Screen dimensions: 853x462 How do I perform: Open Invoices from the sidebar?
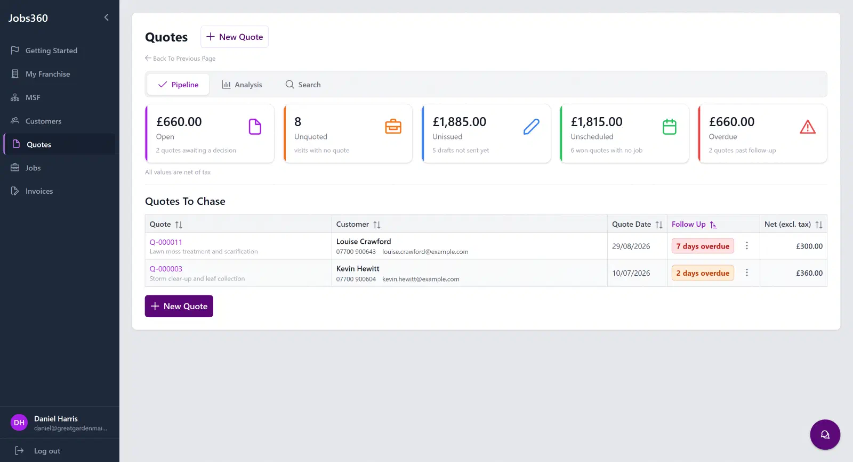tap(60, 191)
